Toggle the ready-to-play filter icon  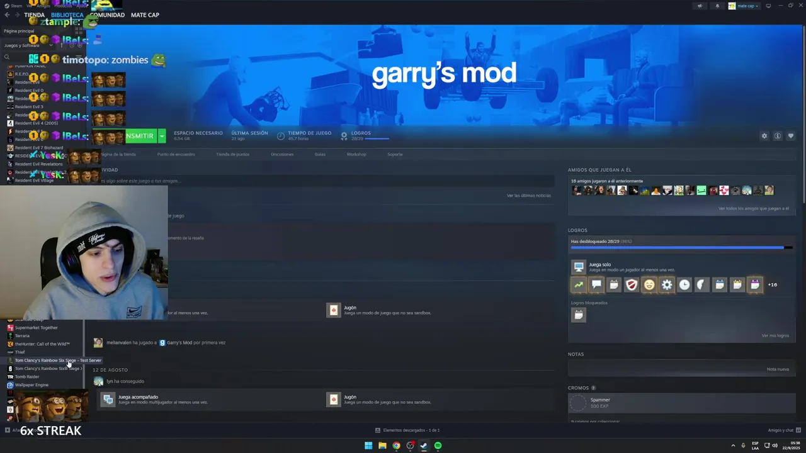(80, 45)
